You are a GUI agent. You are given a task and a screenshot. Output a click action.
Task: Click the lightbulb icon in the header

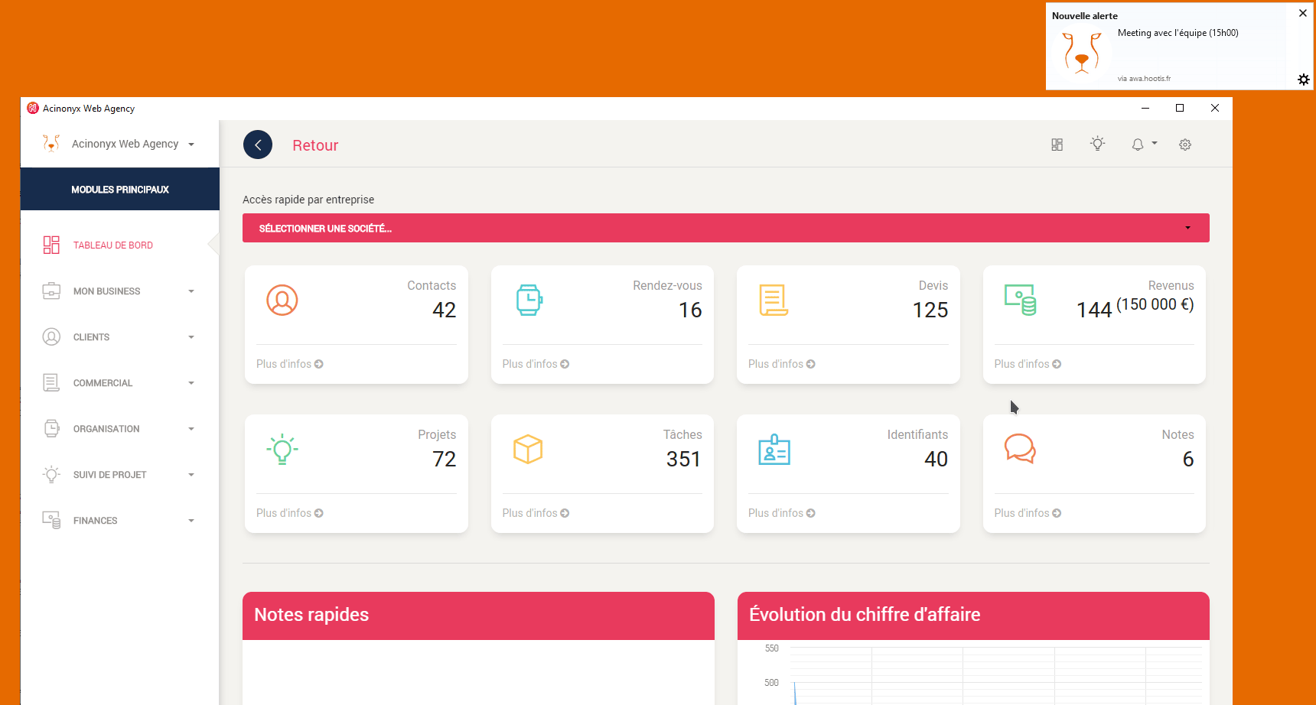(1097, 144)
